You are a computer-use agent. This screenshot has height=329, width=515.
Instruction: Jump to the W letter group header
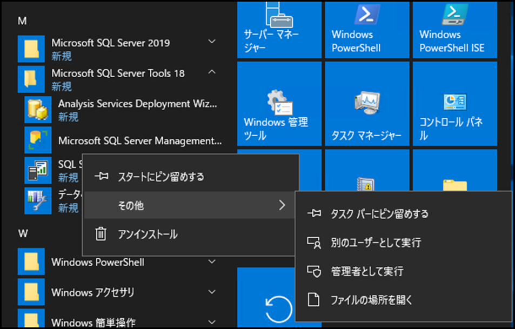click(23, 233)
